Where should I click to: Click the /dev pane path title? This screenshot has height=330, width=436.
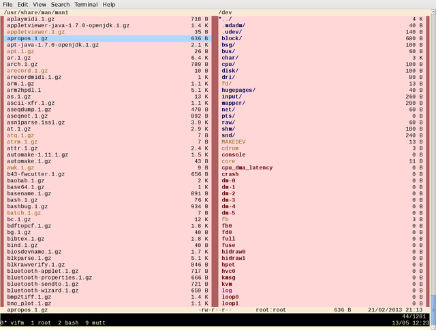tap(225, 12)
